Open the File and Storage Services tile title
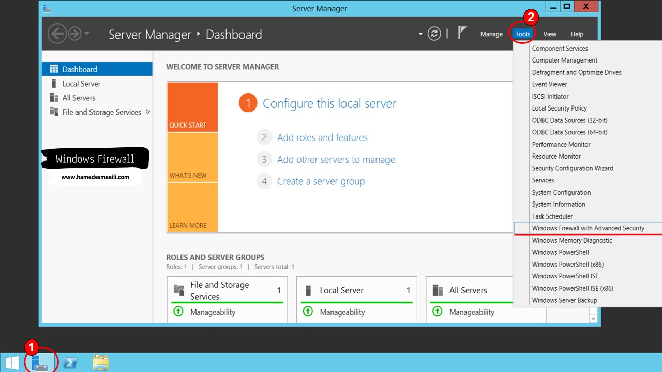 (219, 290)
